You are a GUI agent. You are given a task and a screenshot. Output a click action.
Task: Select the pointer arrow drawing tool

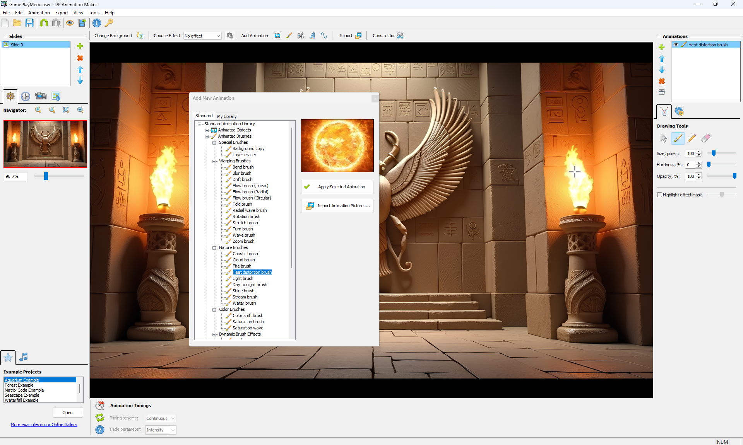pyautogui.click(x=663, y=138)
